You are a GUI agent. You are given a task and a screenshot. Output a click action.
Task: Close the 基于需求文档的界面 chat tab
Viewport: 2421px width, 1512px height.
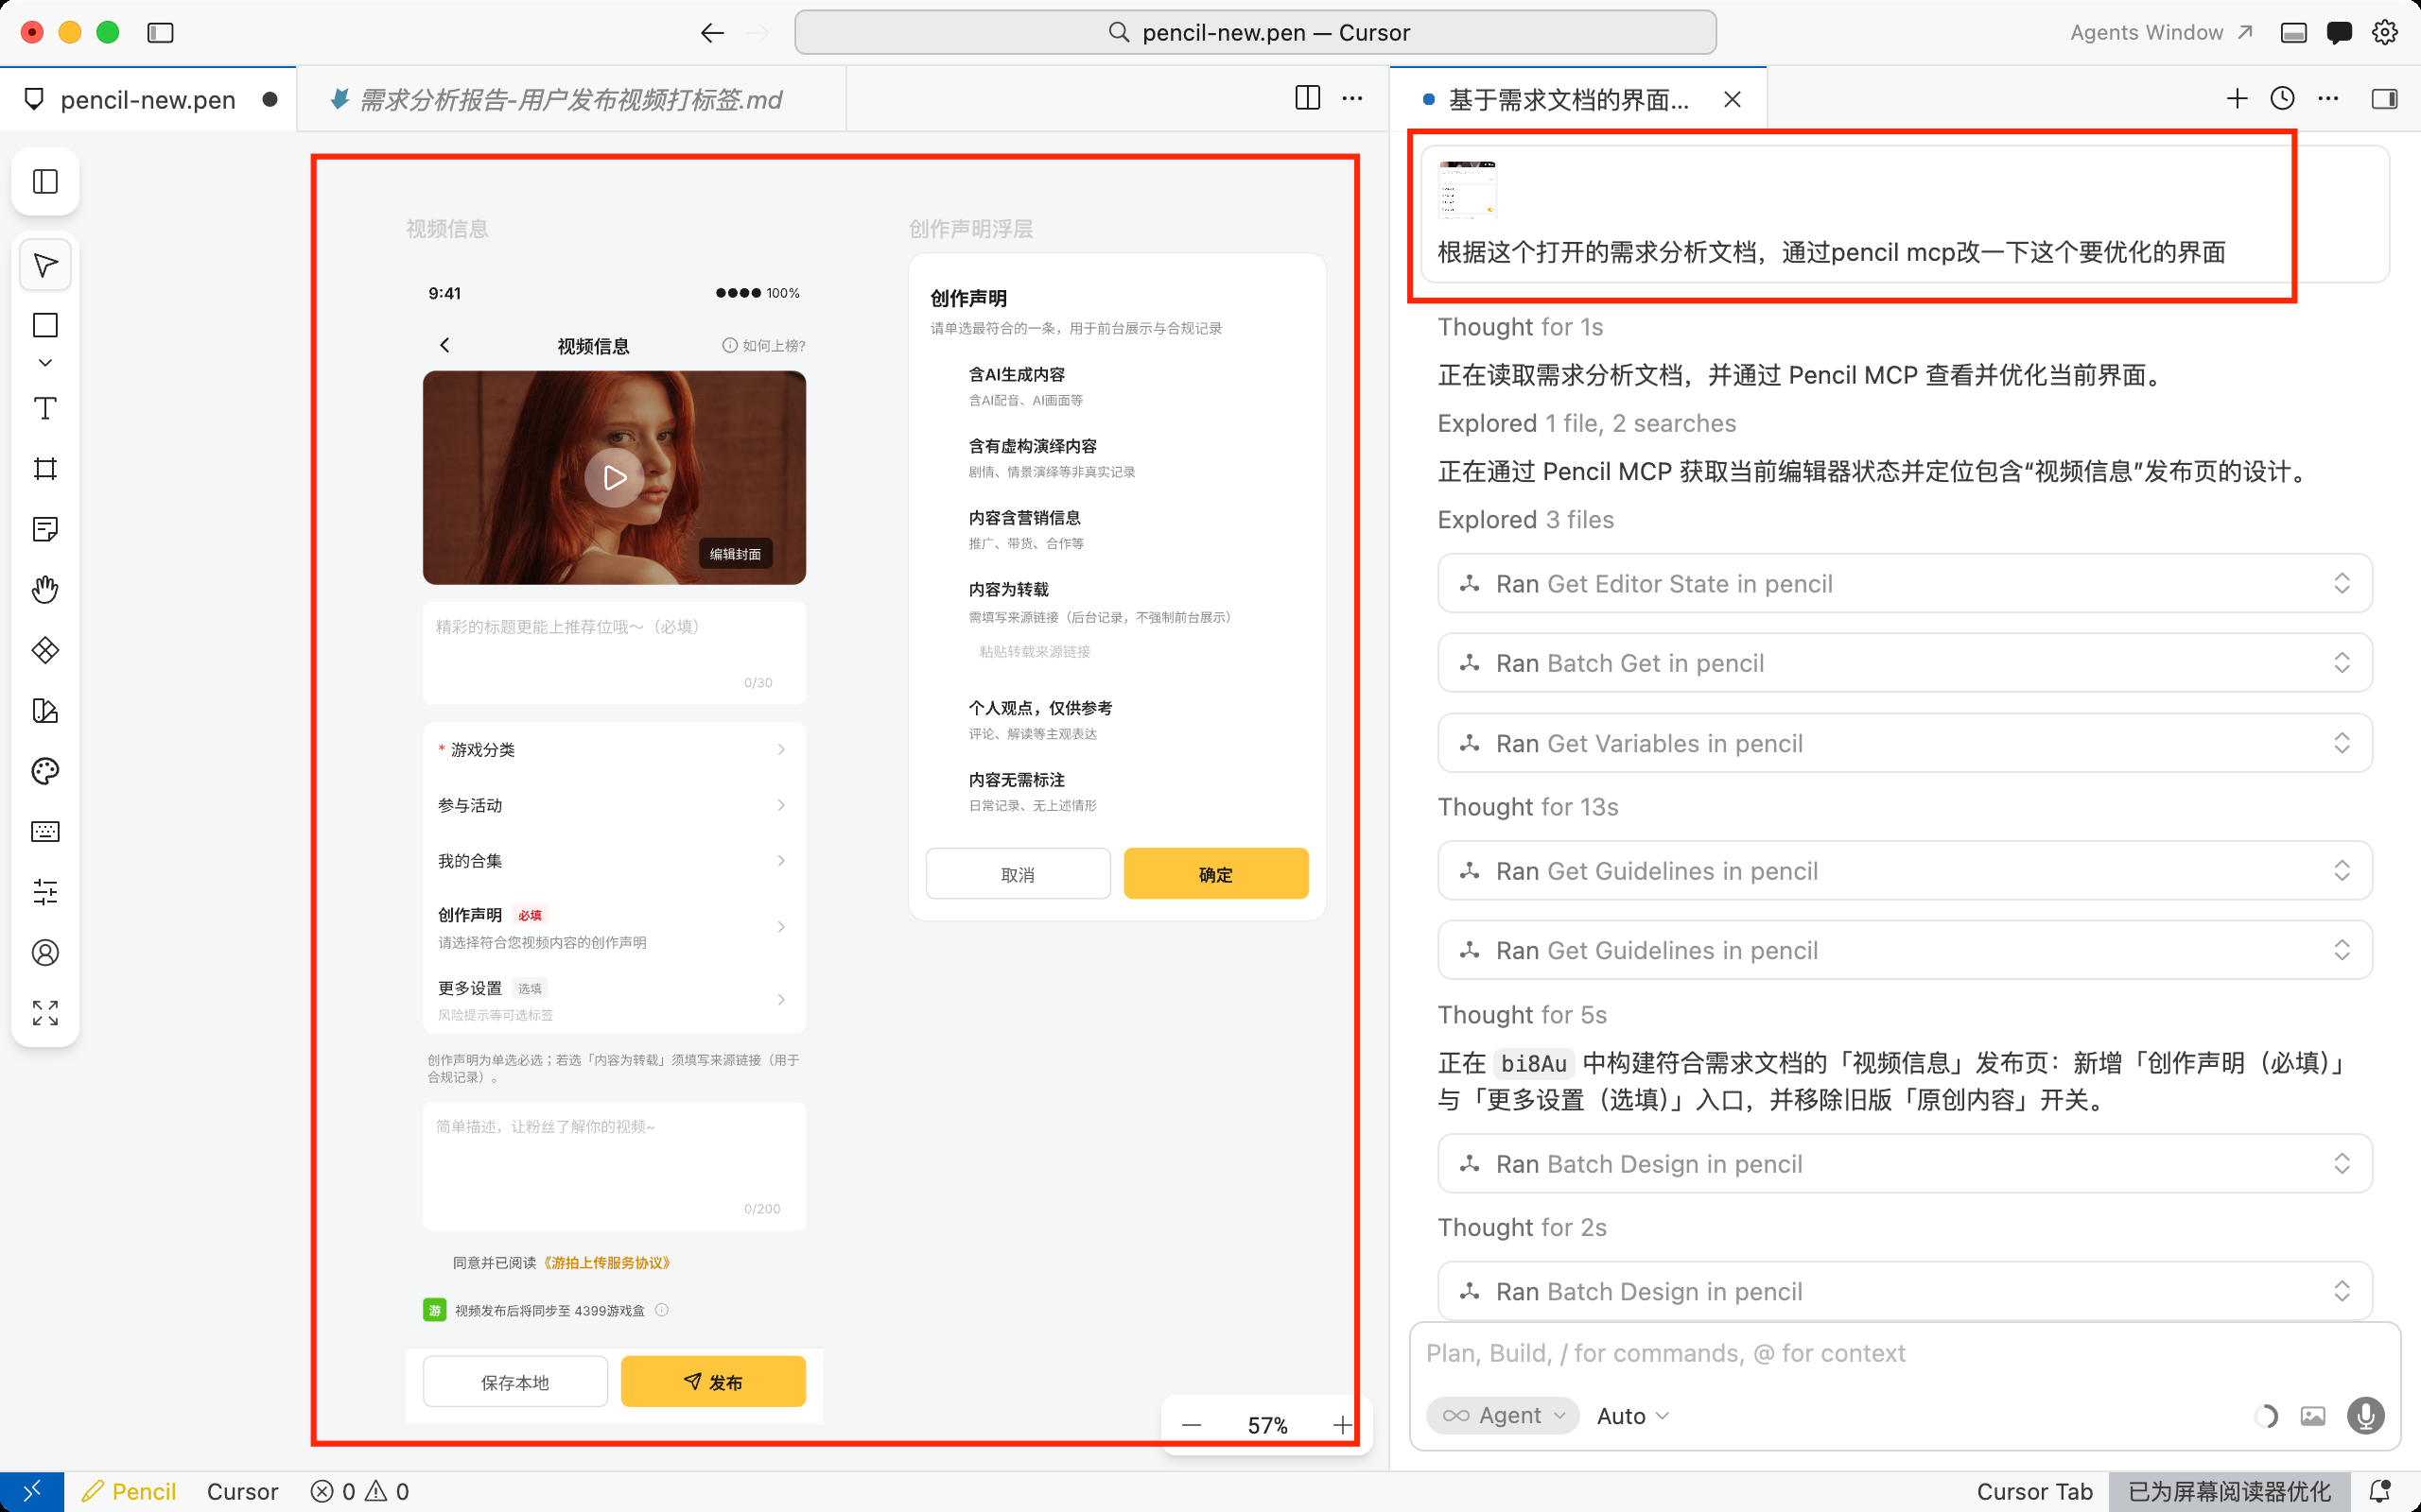coord(1733,99)
